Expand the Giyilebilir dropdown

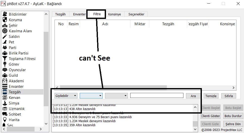[x=66, y=96]
